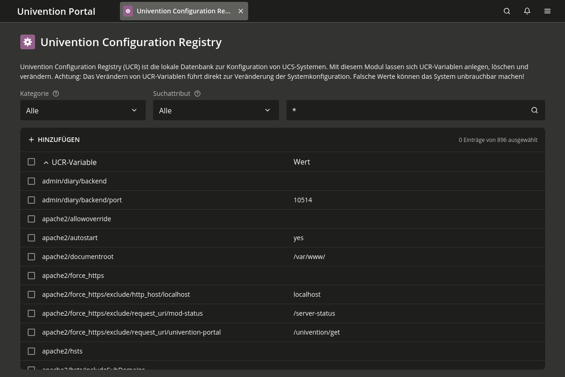Open the Suchattribut dropdown
This screenshot has height=377, width=565.
tap(216, 110)
